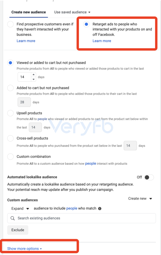Pick the 'Custom combination' radio option
This screenshot has width=161, height=255.
click(10, 157)
